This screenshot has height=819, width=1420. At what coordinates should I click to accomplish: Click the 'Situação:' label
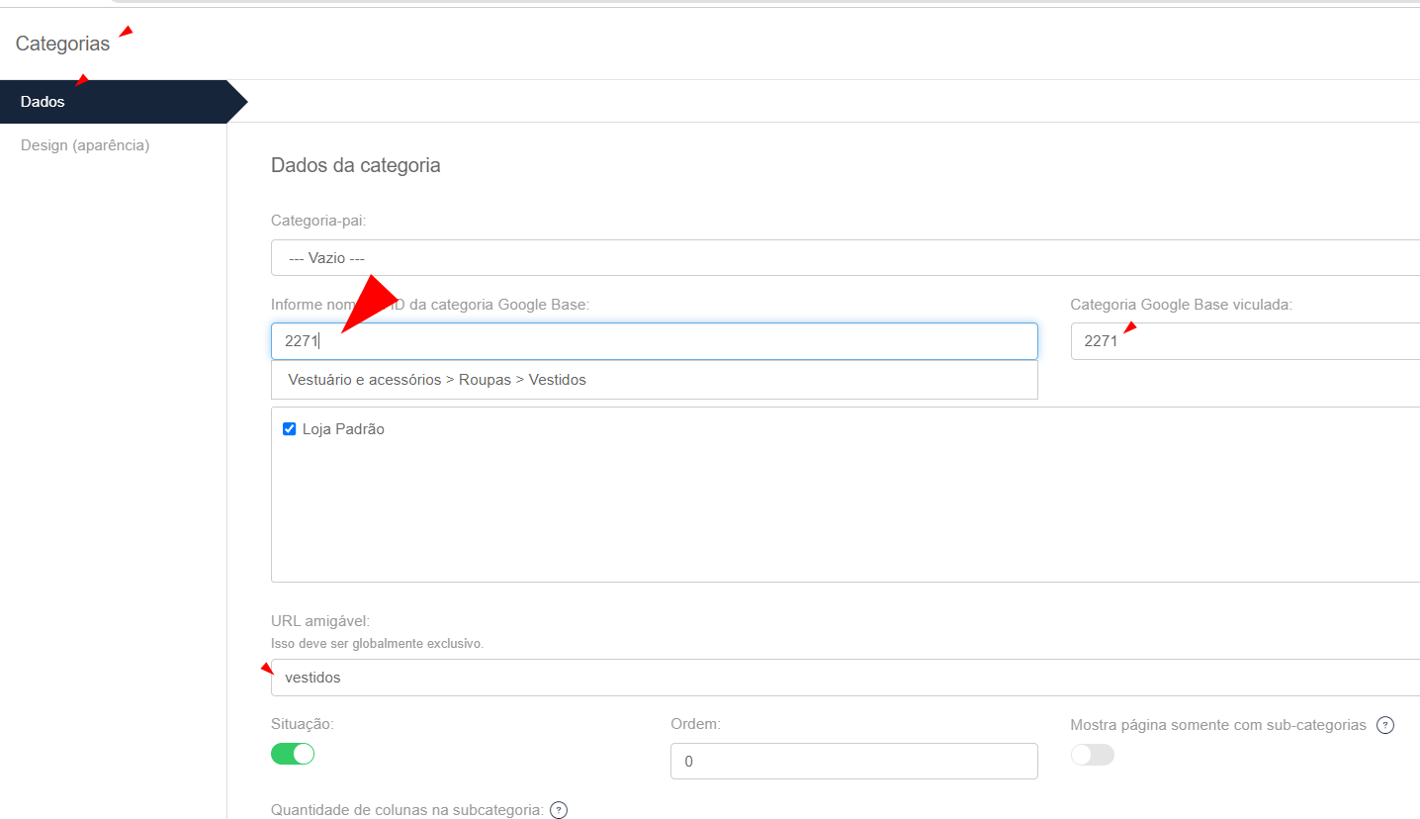303,724
